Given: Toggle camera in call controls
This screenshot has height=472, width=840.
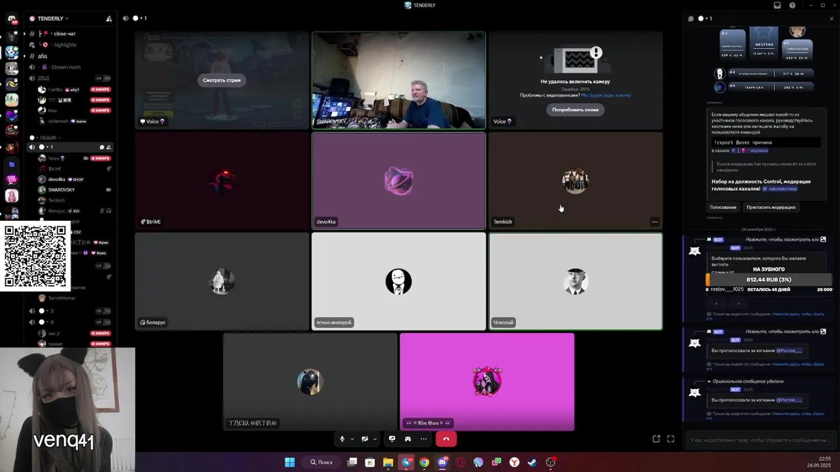Looking at the screenshot, I should click(365, 439).
